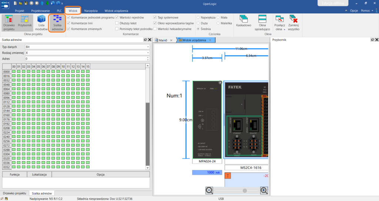Zoom out device view with minus magnifier
Viewport: 379px width, 201px height.
pos(209,190)
